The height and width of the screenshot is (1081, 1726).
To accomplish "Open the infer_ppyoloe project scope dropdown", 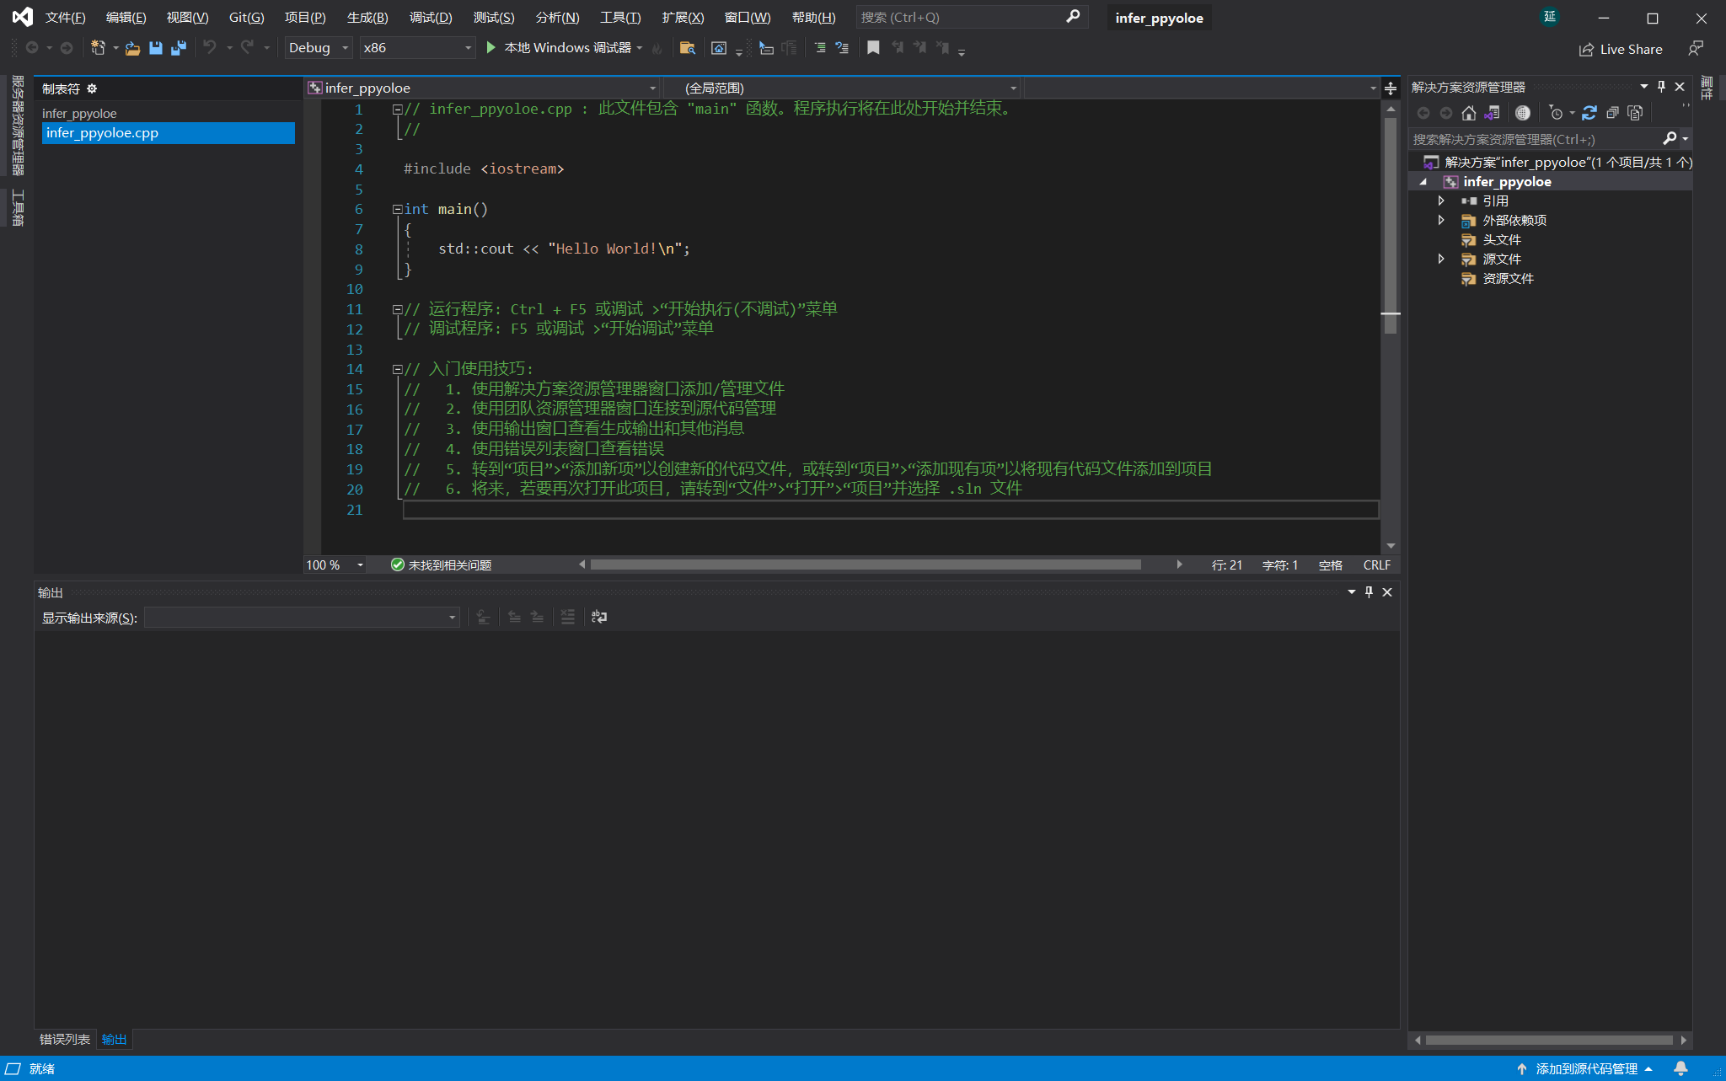I will tap(483, 88).
